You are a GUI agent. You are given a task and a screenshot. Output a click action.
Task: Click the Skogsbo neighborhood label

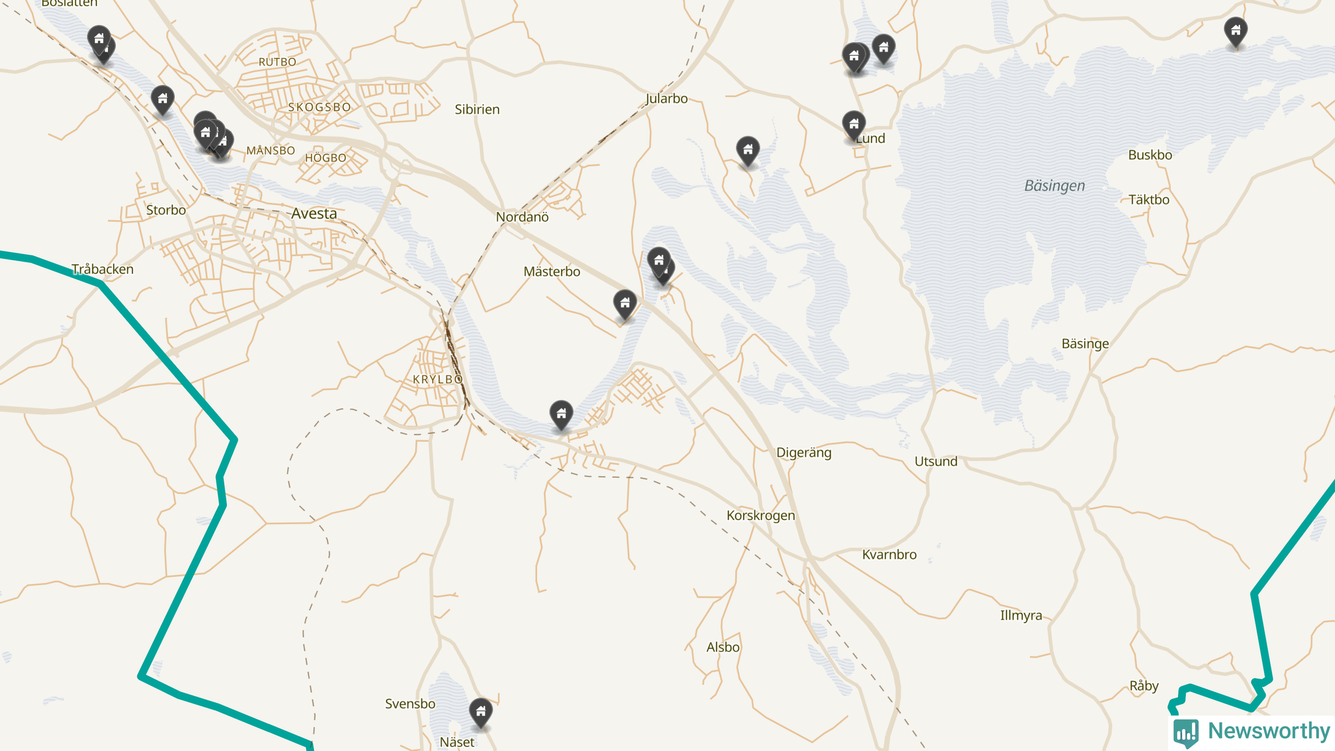[x=319, y=107]
